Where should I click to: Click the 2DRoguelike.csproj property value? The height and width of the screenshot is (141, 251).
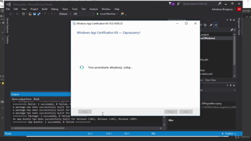(211, 103)
